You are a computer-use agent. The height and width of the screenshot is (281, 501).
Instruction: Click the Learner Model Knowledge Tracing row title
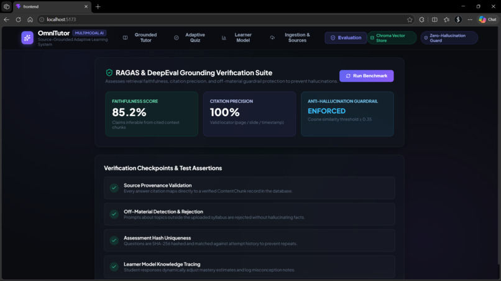click(x=162, y=264)
